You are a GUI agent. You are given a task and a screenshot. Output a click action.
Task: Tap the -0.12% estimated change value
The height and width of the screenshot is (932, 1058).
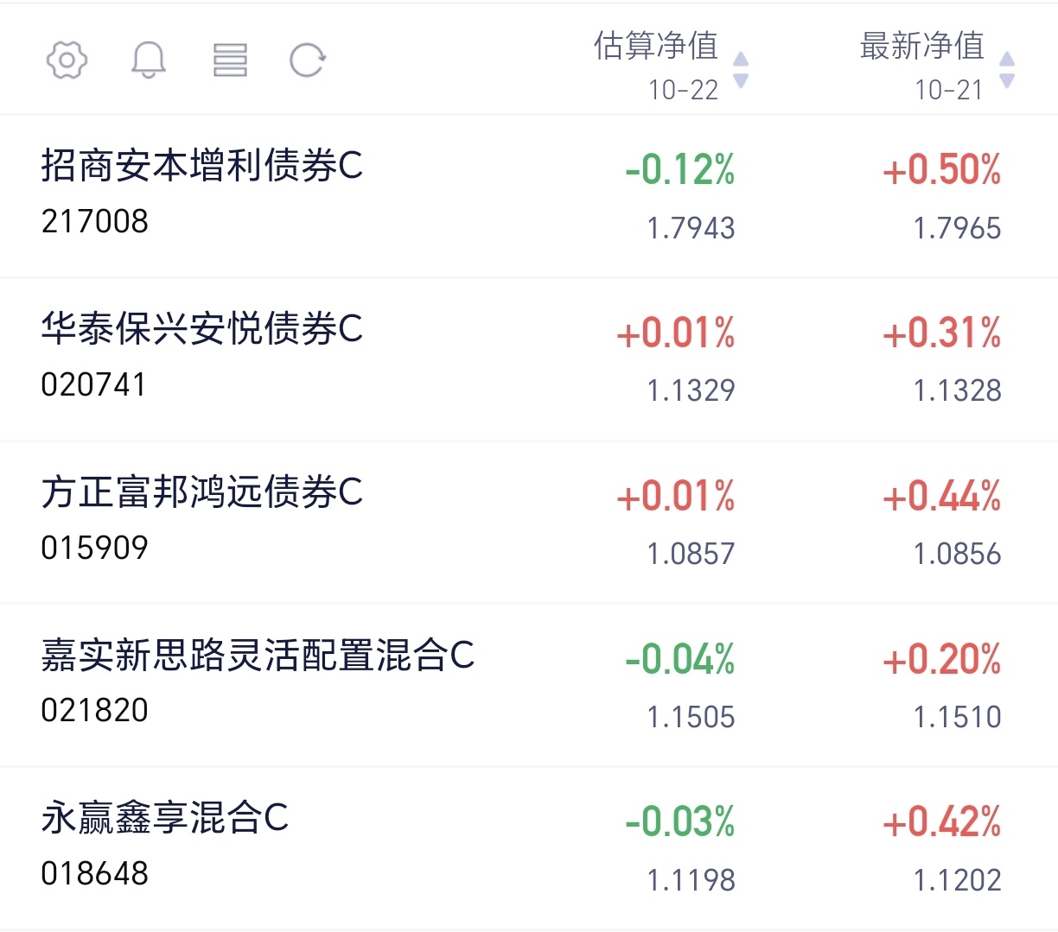680,170
